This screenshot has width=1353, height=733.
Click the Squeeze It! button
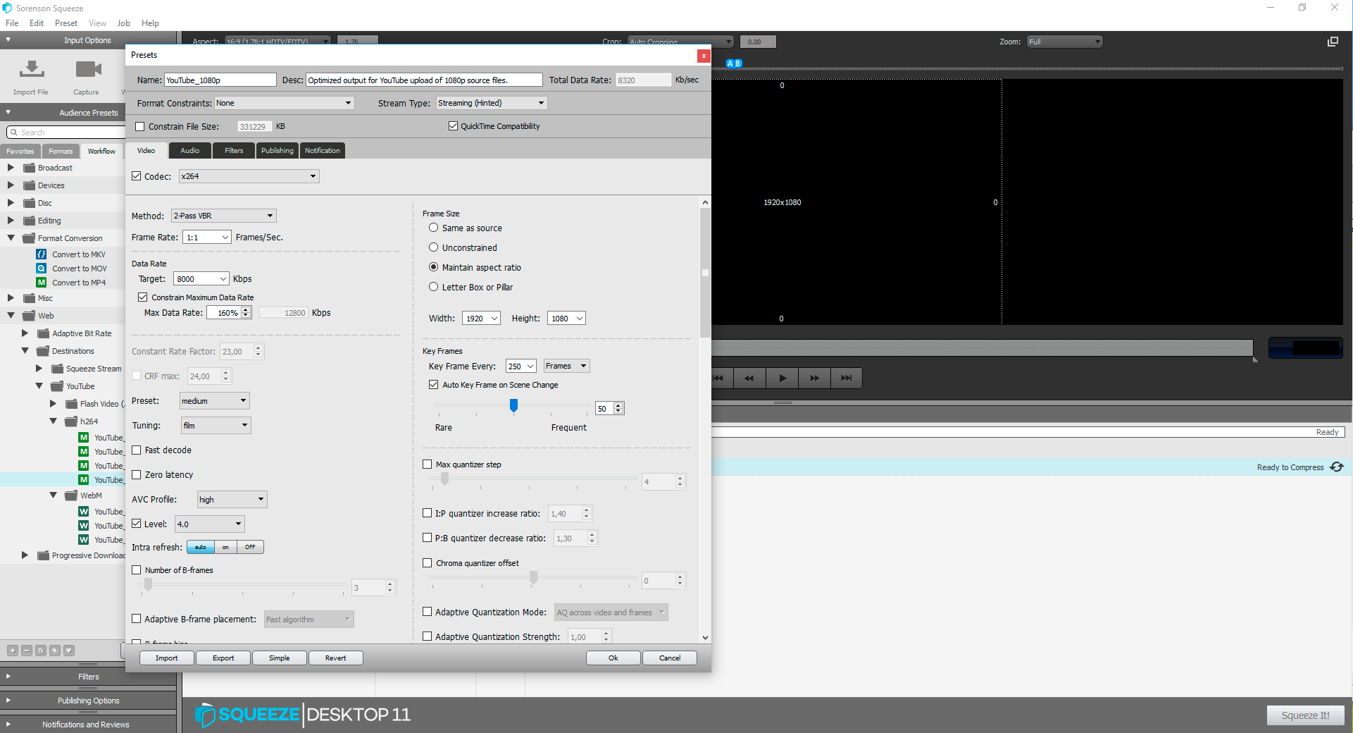pyautogui.click(x=1305, y=715)
